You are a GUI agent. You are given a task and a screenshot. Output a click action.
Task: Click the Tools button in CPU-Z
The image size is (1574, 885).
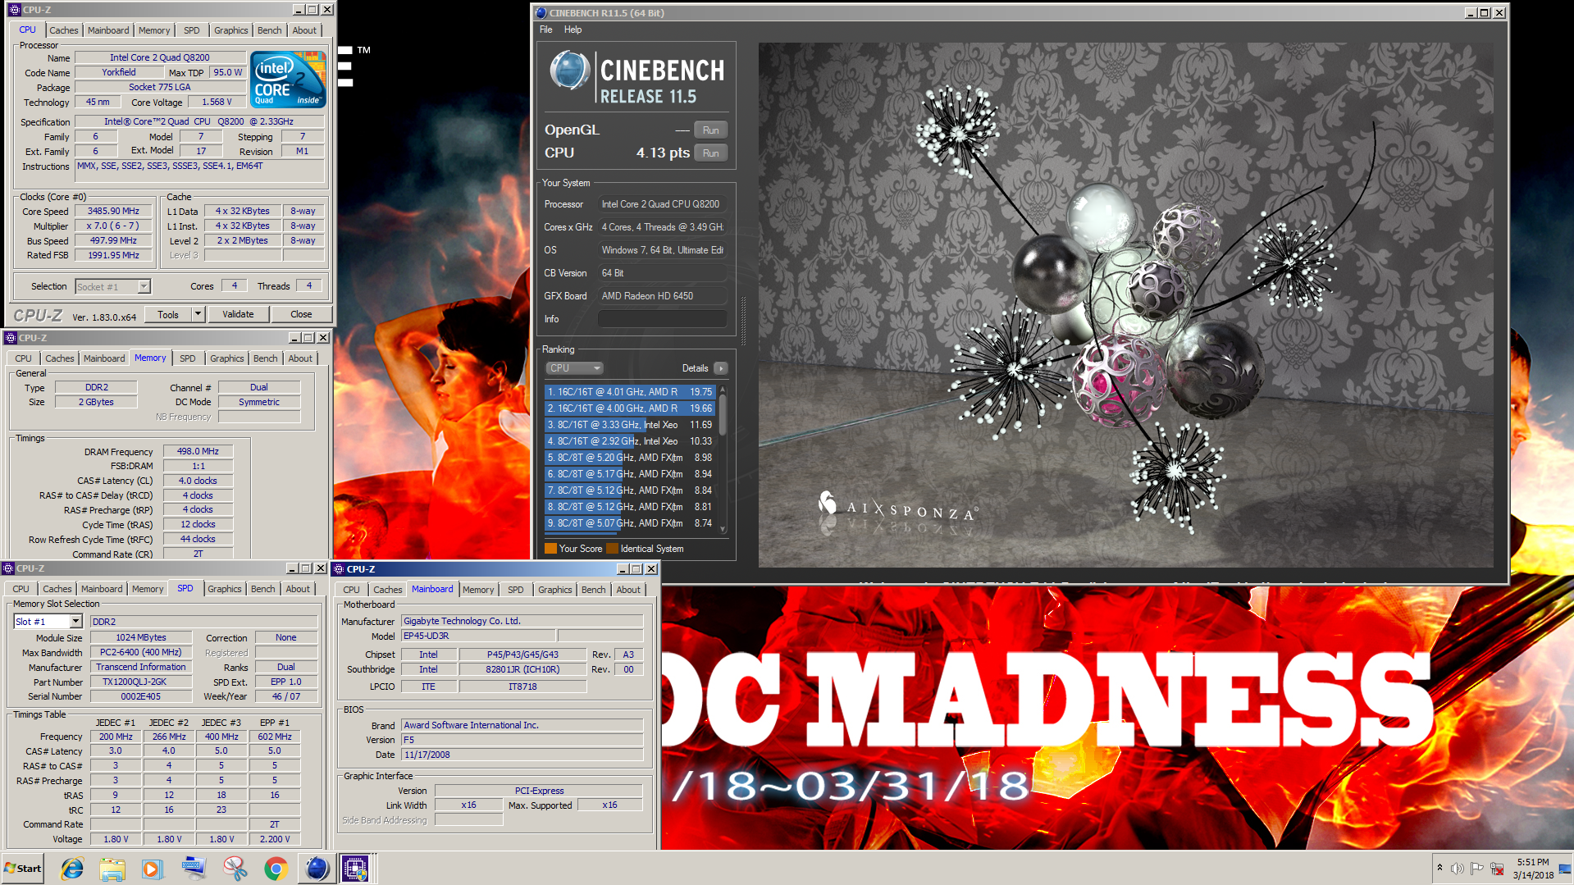tap(168, 314)
